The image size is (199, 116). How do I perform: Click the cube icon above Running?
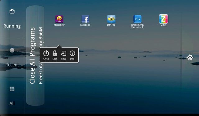(12, 11)
